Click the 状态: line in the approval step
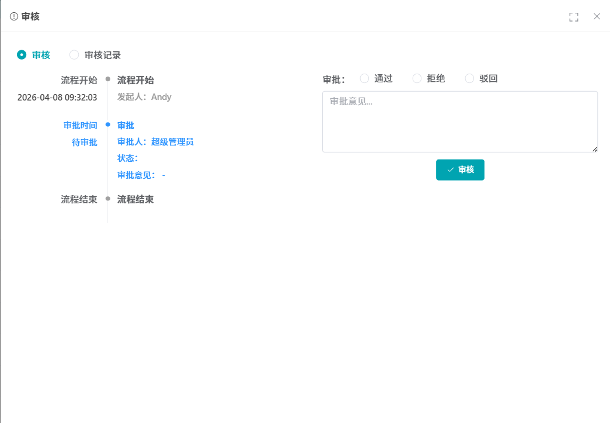The image size is (610, 423). (x=128, y=158)
